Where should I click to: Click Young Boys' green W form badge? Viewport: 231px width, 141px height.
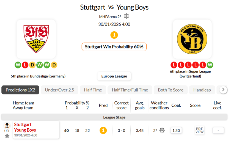click(210, 65)
